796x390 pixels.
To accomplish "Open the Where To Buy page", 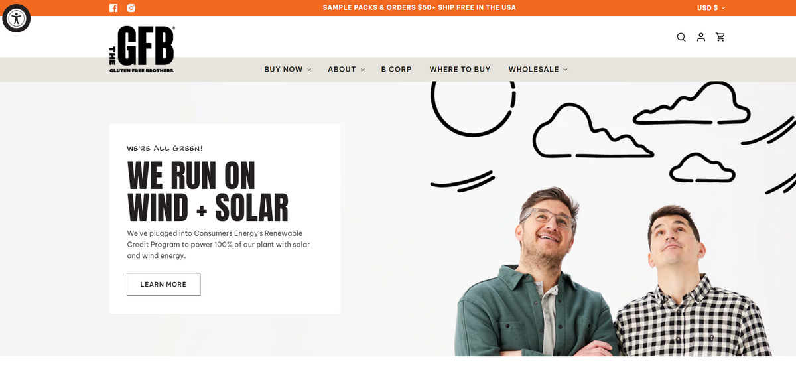I will 460,69.
